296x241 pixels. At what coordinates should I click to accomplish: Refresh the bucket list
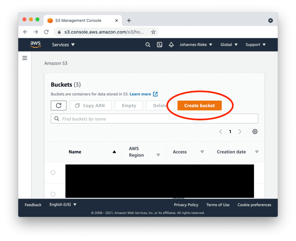(x=58, y=105)
